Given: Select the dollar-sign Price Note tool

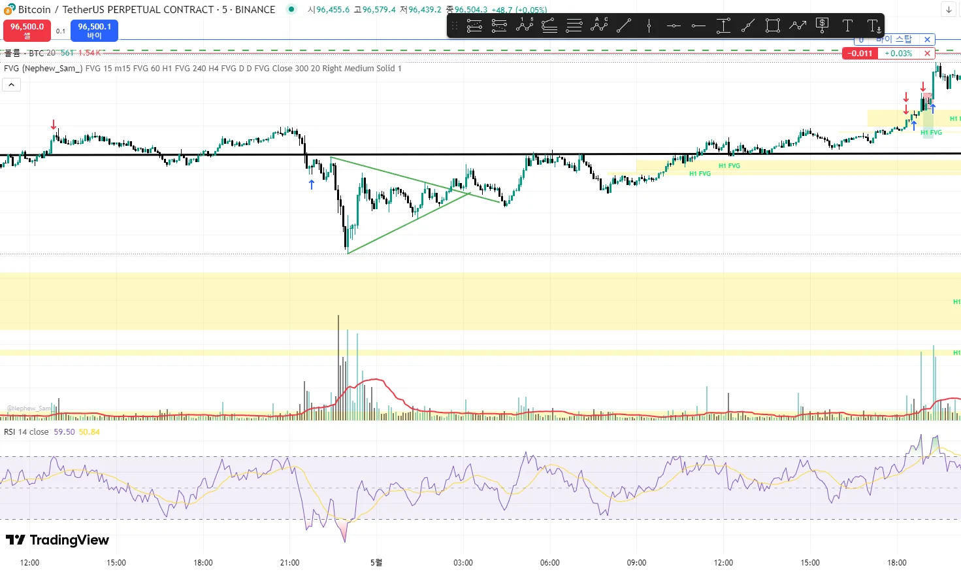Looking at the screenshot, I should [x=823, y=26].
